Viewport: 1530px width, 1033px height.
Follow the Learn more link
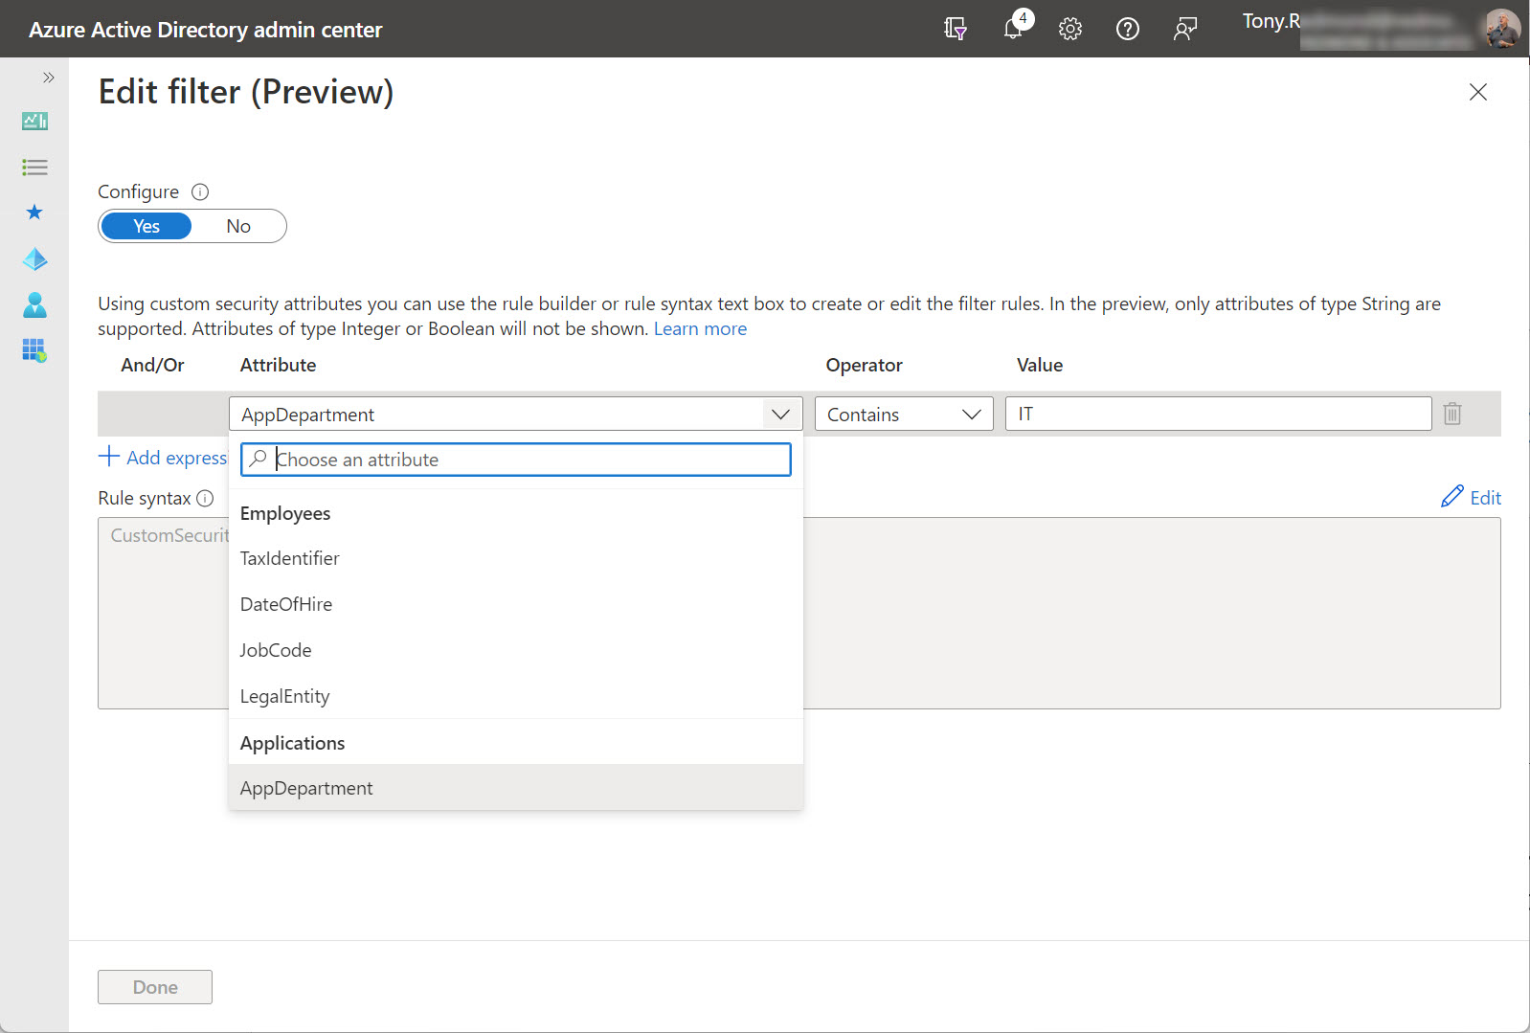[700, 328]
